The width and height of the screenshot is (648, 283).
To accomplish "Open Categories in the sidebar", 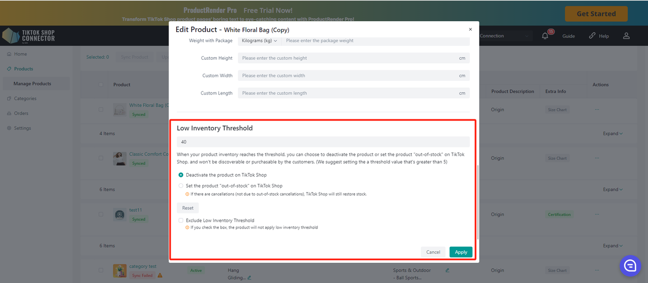I will [25, 99].
